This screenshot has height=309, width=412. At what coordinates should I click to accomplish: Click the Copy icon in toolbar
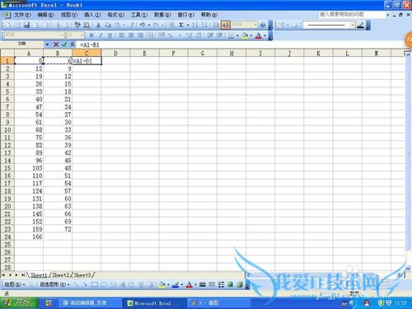tap(108, 26)
